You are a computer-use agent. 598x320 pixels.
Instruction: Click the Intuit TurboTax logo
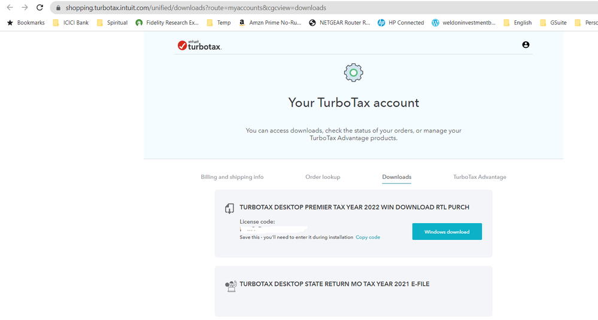pos(199,45)
